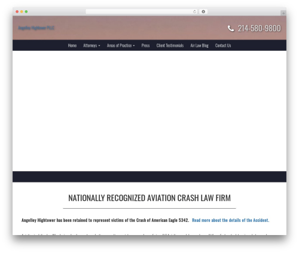Image resolution: width=299 pixels, height=253 pixels.
Task: Open the Contact Us page
Action: 223,45
